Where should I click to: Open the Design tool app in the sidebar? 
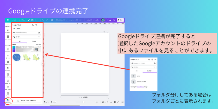[8, 69]
